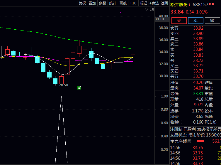Open F10 company information

coord(133,3)
